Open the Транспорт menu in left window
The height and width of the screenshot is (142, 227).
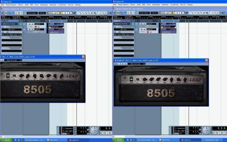53,5
